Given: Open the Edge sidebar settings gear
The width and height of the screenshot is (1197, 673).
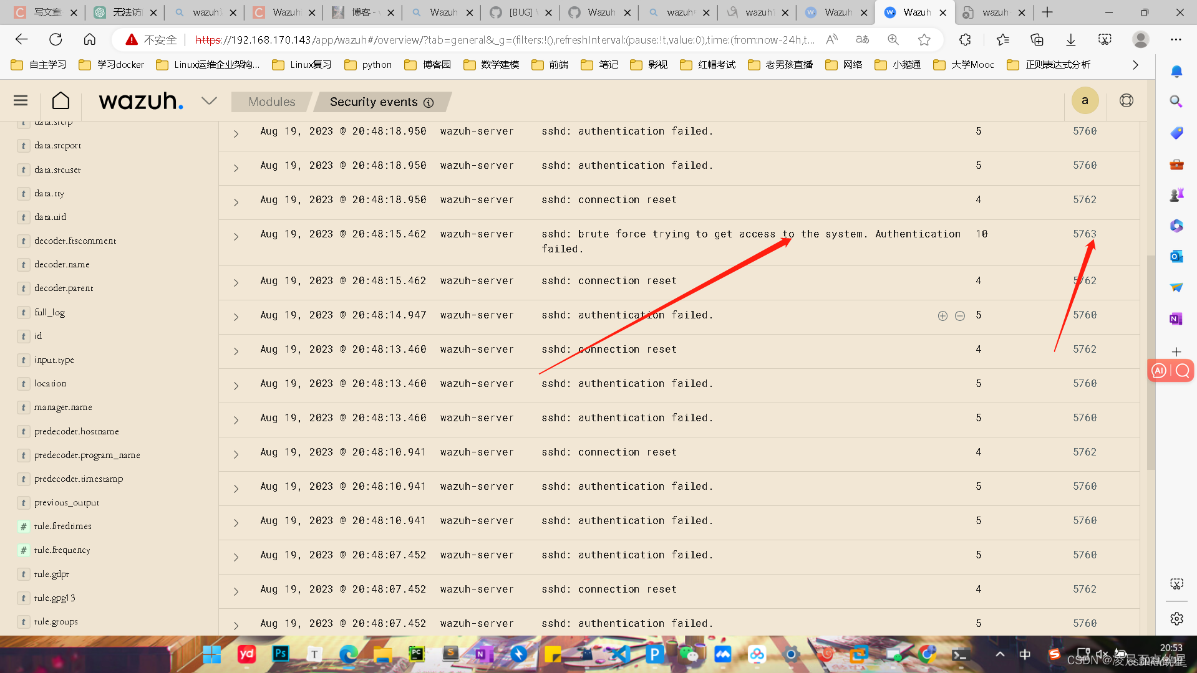Looking at the screenshot, I should click(1176, 618).
